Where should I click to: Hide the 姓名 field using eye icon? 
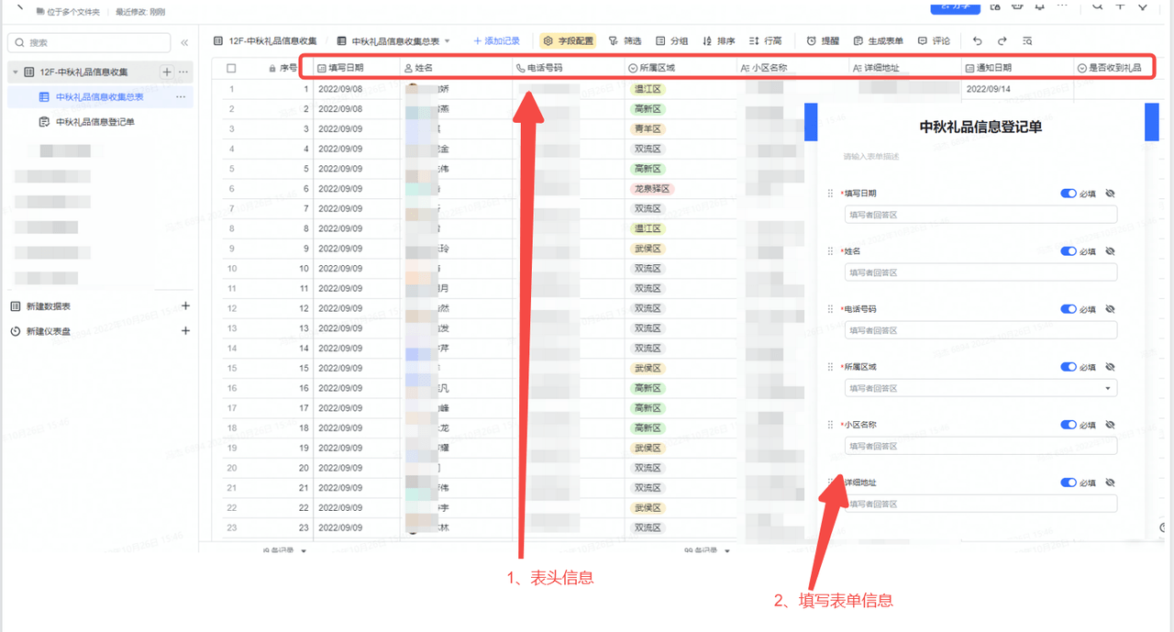click(1110, 251)
